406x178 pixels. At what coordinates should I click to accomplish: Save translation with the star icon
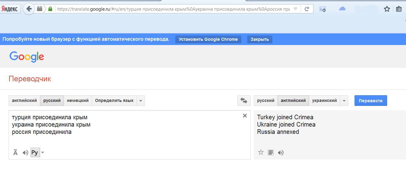coord(261,152)
